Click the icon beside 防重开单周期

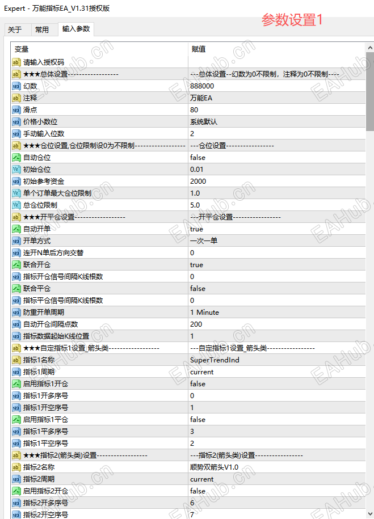coord(16,313)
